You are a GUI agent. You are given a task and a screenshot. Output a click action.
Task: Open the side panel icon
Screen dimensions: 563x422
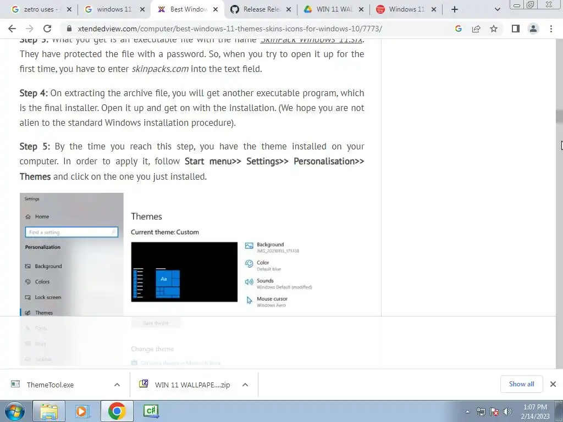coord(516,29)
